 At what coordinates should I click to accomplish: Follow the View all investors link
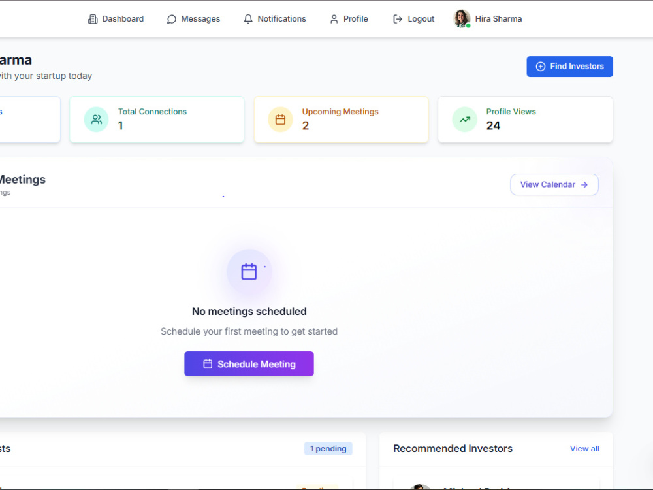[x=584, y=449]
